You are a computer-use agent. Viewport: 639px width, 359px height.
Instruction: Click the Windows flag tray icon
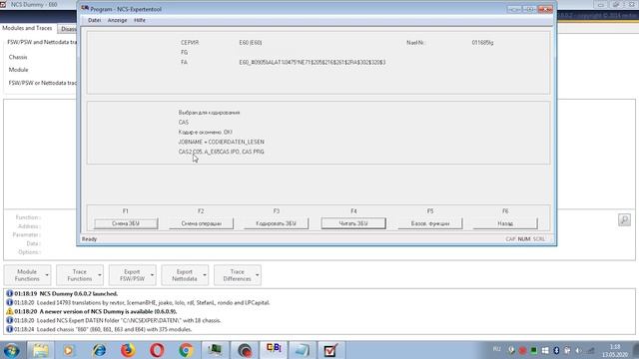pyautogui.click(x=545, y=350)
